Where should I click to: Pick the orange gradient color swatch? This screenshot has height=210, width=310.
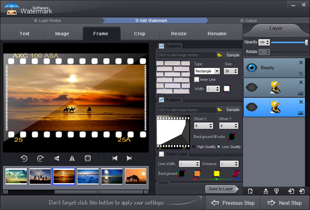[x=197, y=173]
